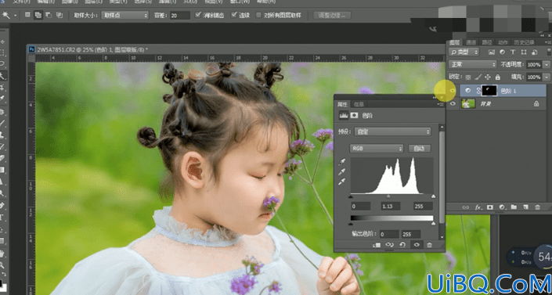Viewport: 552px width, 295px height.
Task: Add a layer style with fx button
Action: tap(478, 207)
